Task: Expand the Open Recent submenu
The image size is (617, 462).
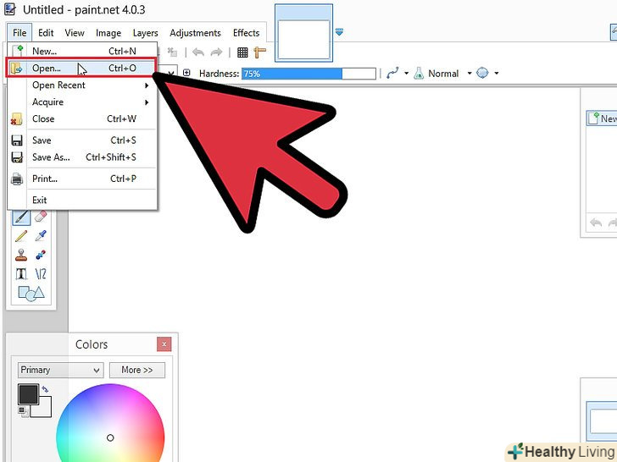Action: (82, 85)
